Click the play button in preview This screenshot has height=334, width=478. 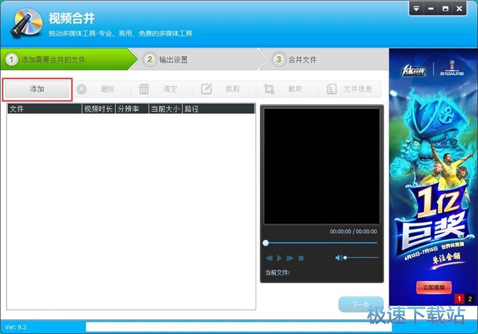[279, 258]
